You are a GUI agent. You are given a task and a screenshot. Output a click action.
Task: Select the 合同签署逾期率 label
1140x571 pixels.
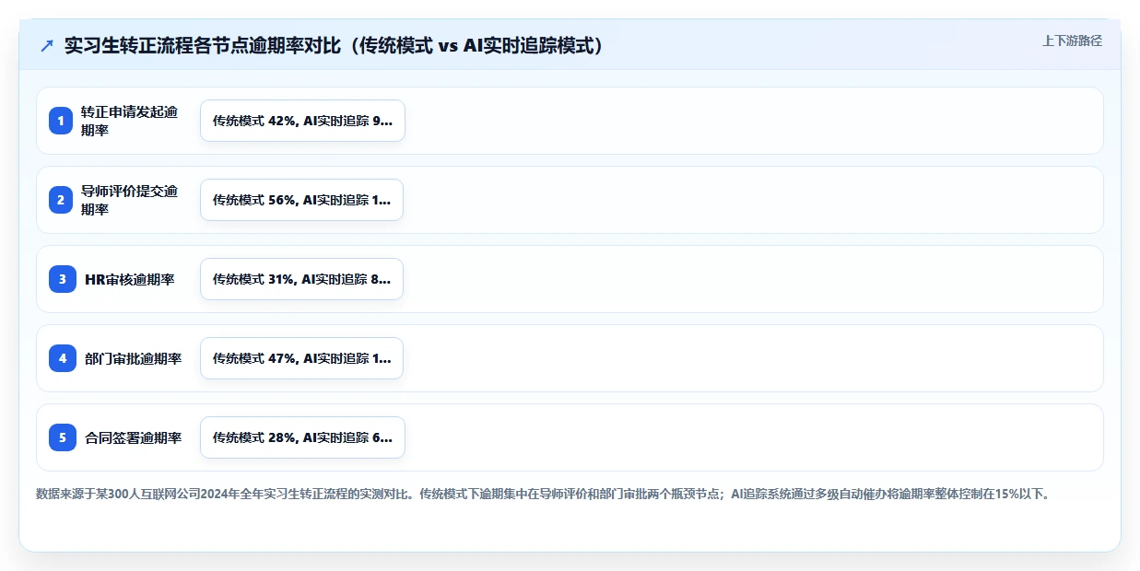[134, 437]
